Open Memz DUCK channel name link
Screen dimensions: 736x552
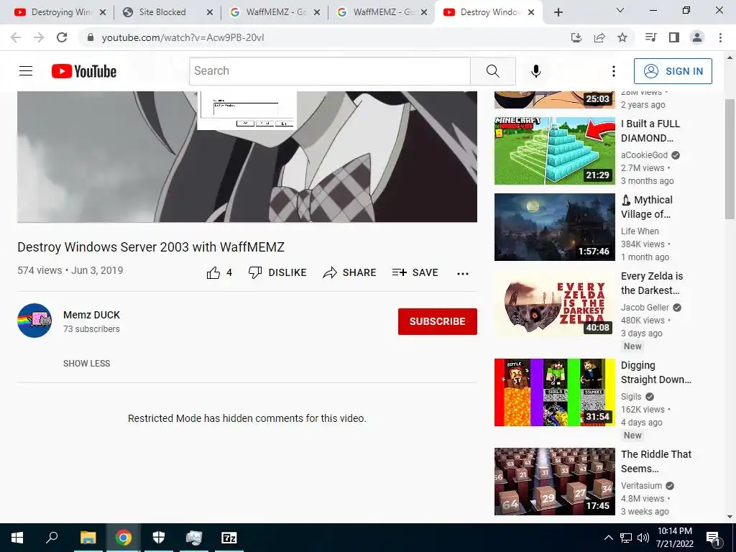click(91, 315)
